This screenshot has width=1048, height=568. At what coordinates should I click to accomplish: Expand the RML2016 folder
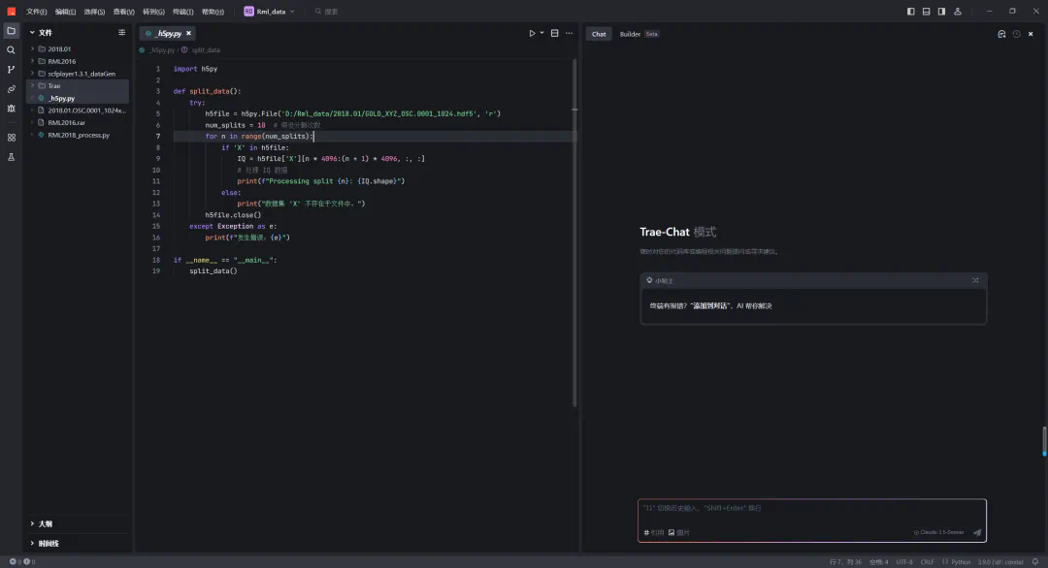pyautogui.click(x=60, y=61)
